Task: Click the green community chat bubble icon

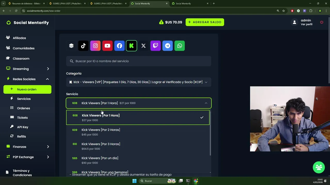Action: click(x=319, y=167)
